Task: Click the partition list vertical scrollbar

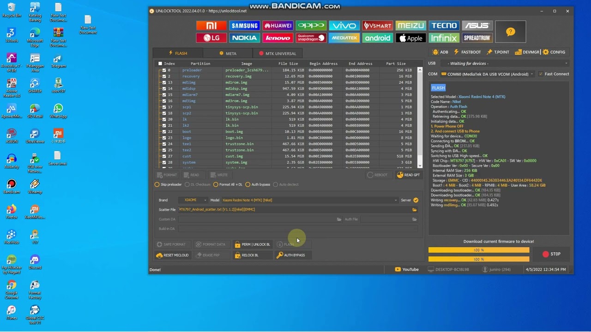Action: pyautogui.click(x=420, y=118)
